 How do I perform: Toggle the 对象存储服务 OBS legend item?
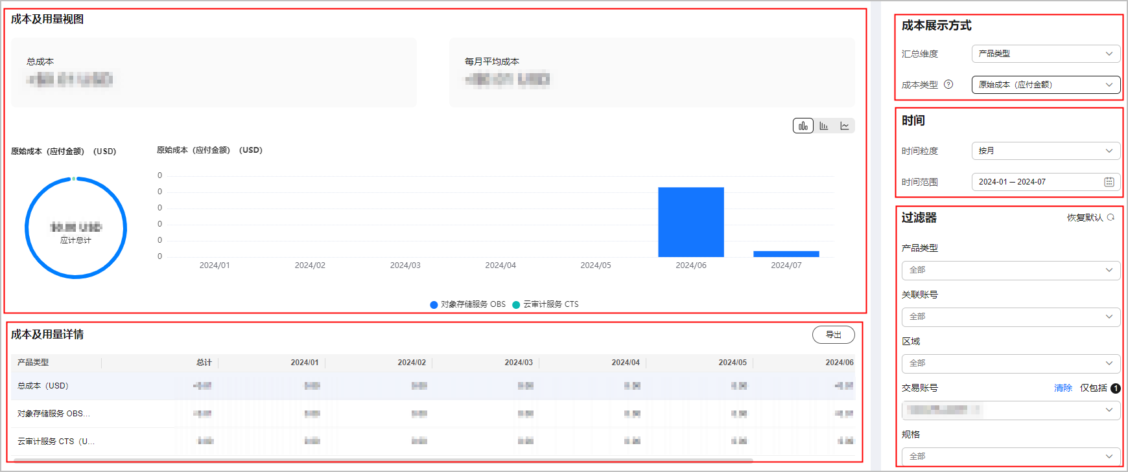pyautogui.click(x=467, y=304)
